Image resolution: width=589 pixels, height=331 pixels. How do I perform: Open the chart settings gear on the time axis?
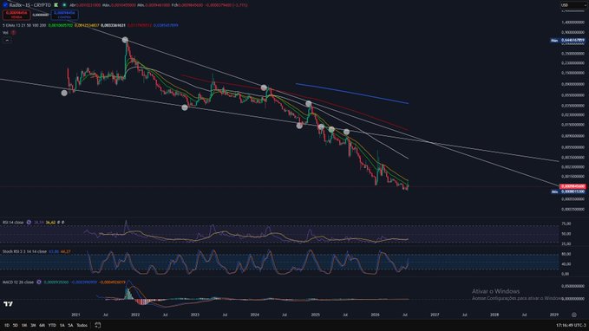(573, 315)
